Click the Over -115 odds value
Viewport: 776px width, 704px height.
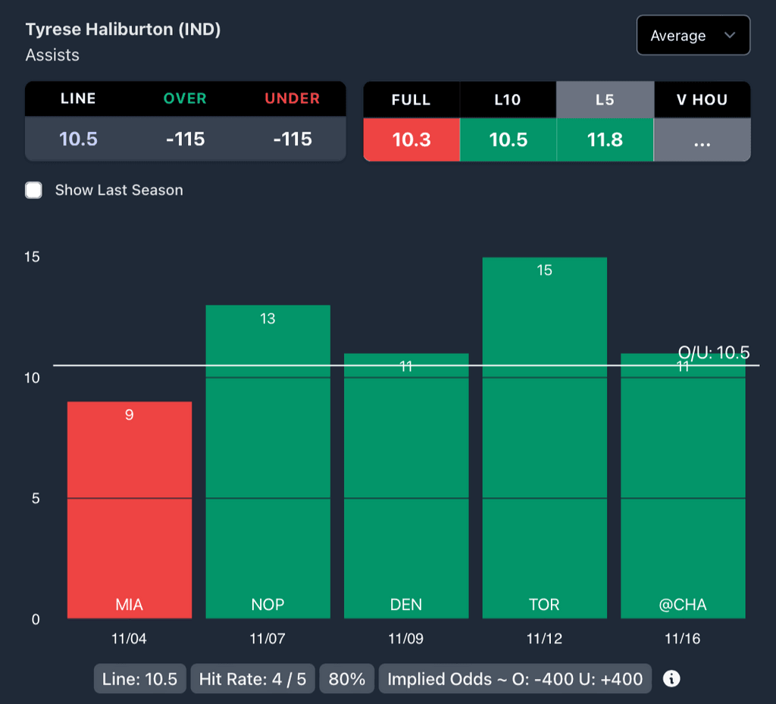click(186, 139)
